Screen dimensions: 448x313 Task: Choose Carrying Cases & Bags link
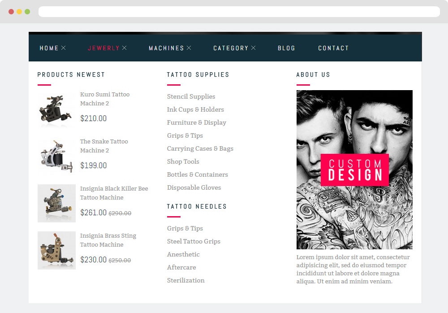pyautogui.click(x=200, y=148)
